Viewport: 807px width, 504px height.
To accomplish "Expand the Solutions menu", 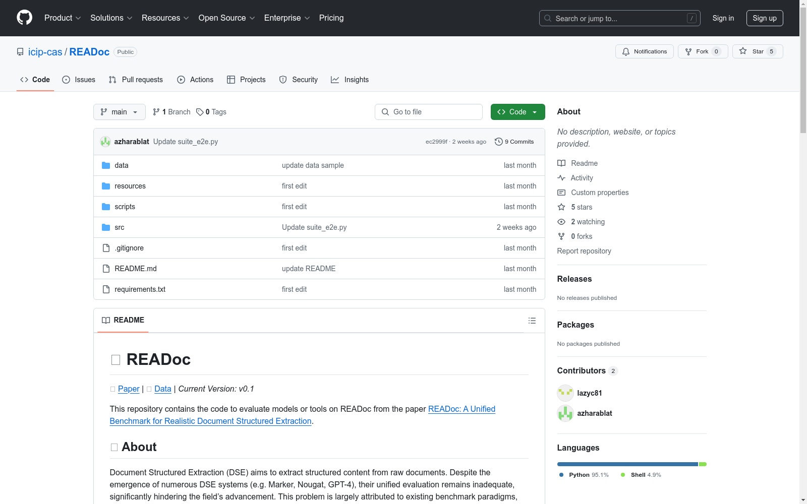I will tap(111, 18).
